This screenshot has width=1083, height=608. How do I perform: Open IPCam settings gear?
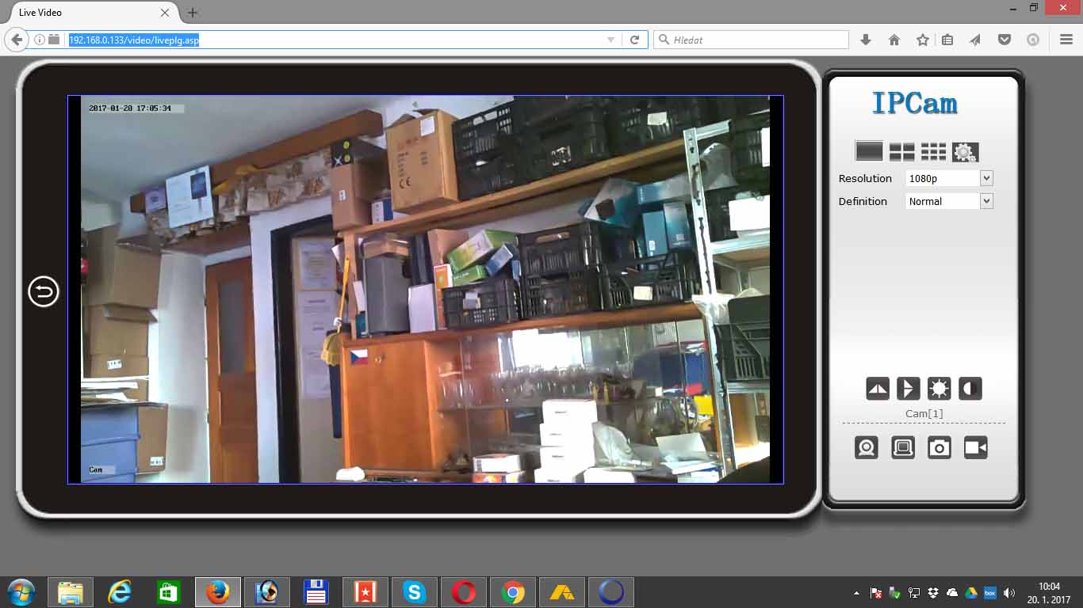click(x=965, y=151)
